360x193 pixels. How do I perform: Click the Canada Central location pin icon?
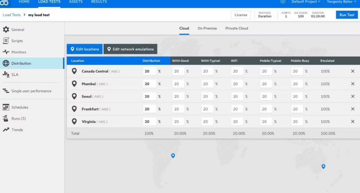(x=74, y=71)
